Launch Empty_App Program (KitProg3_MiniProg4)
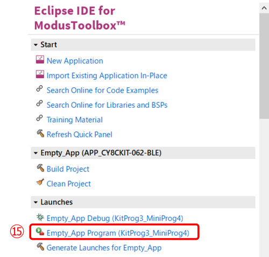 [118, 233]
